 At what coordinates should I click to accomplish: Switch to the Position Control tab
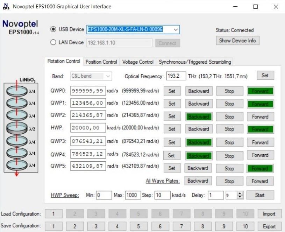tap(101, 62)
